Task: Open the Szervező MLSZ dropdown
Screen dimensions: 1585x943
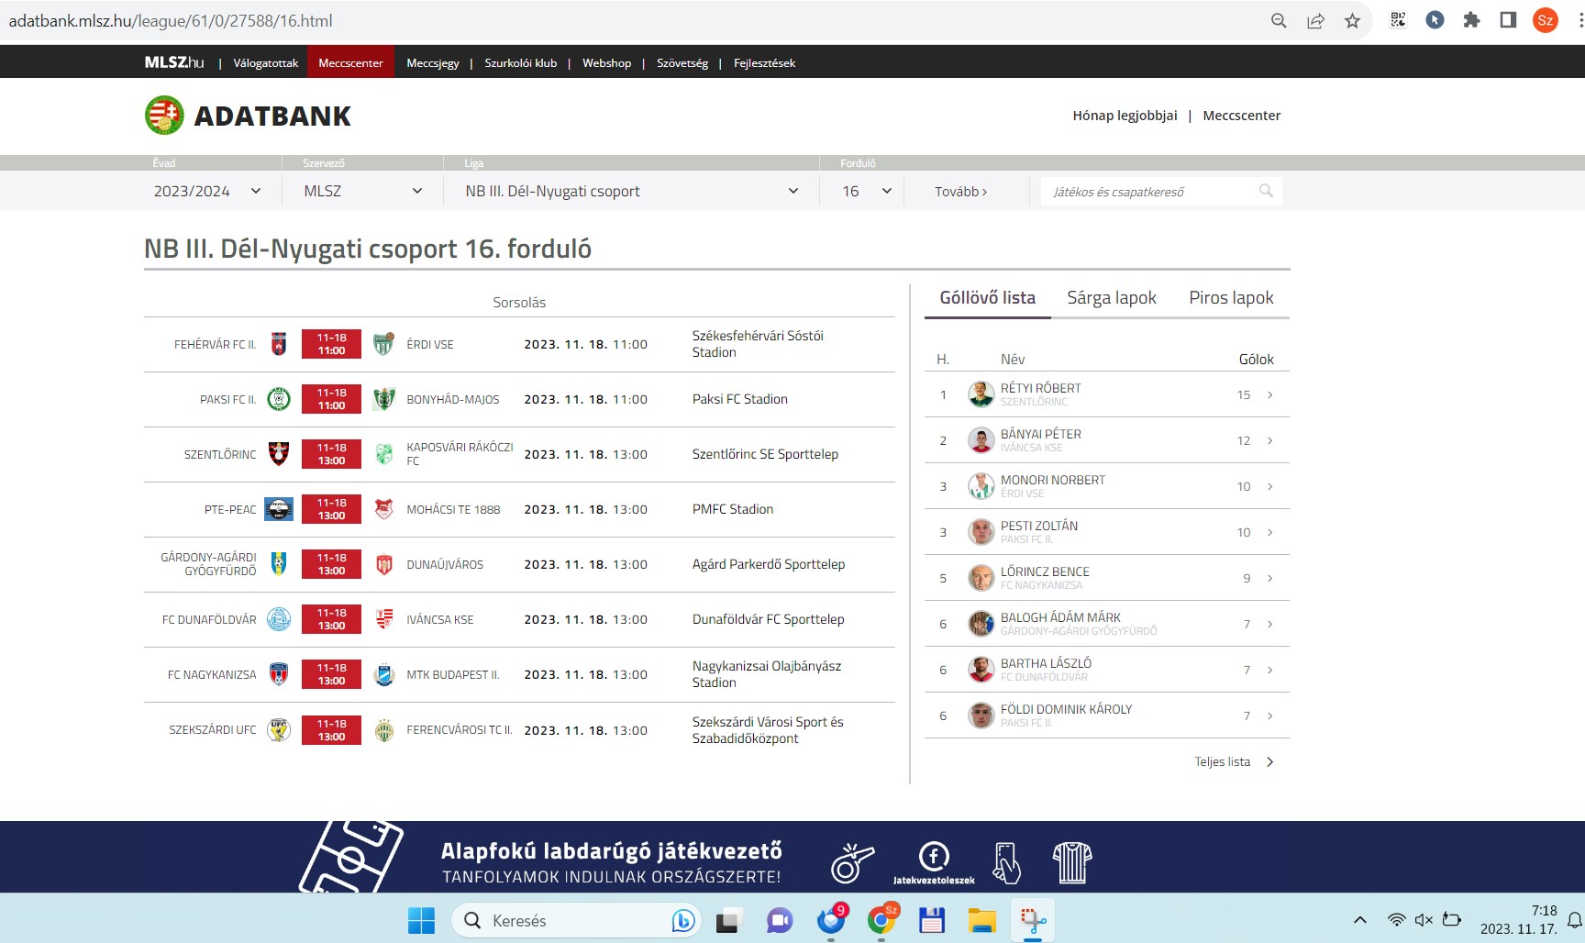Action: click(363, 191)
